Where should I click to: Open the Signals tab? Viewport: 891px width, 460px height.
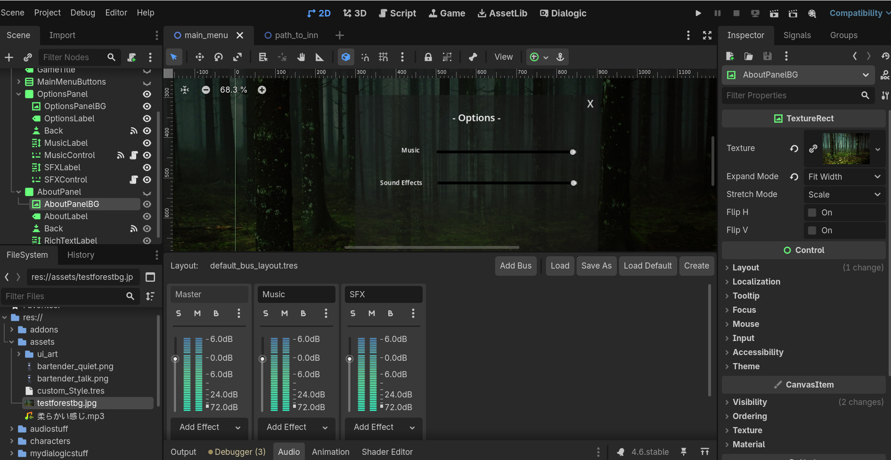tap(797, 35)
